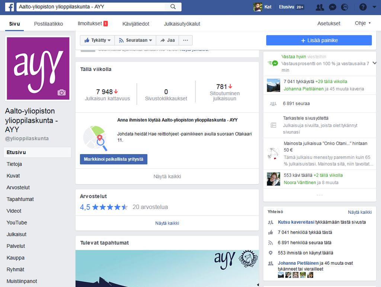The width and height of the screenshot is (381, 287).
Task: Open Messenger icon in top bar
Action: [332, 7]
